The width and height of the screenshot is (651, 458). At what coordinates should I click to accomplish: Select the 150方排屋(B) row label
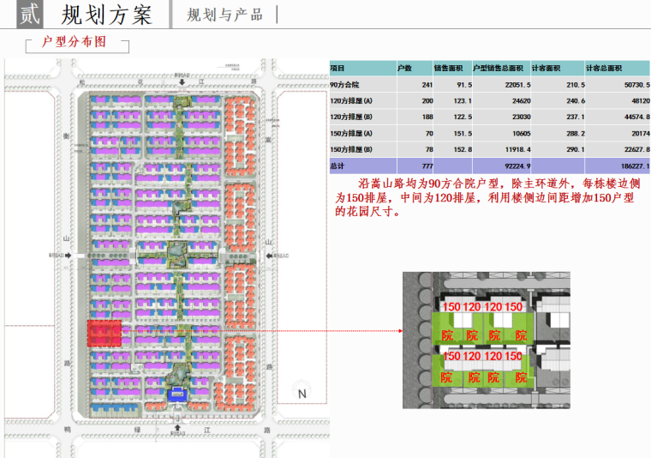(x=351, y=148)
